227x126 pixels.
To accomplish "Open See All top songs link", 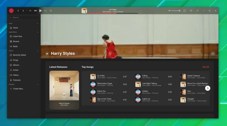I will pyautogui.click(x=206, y=67).
